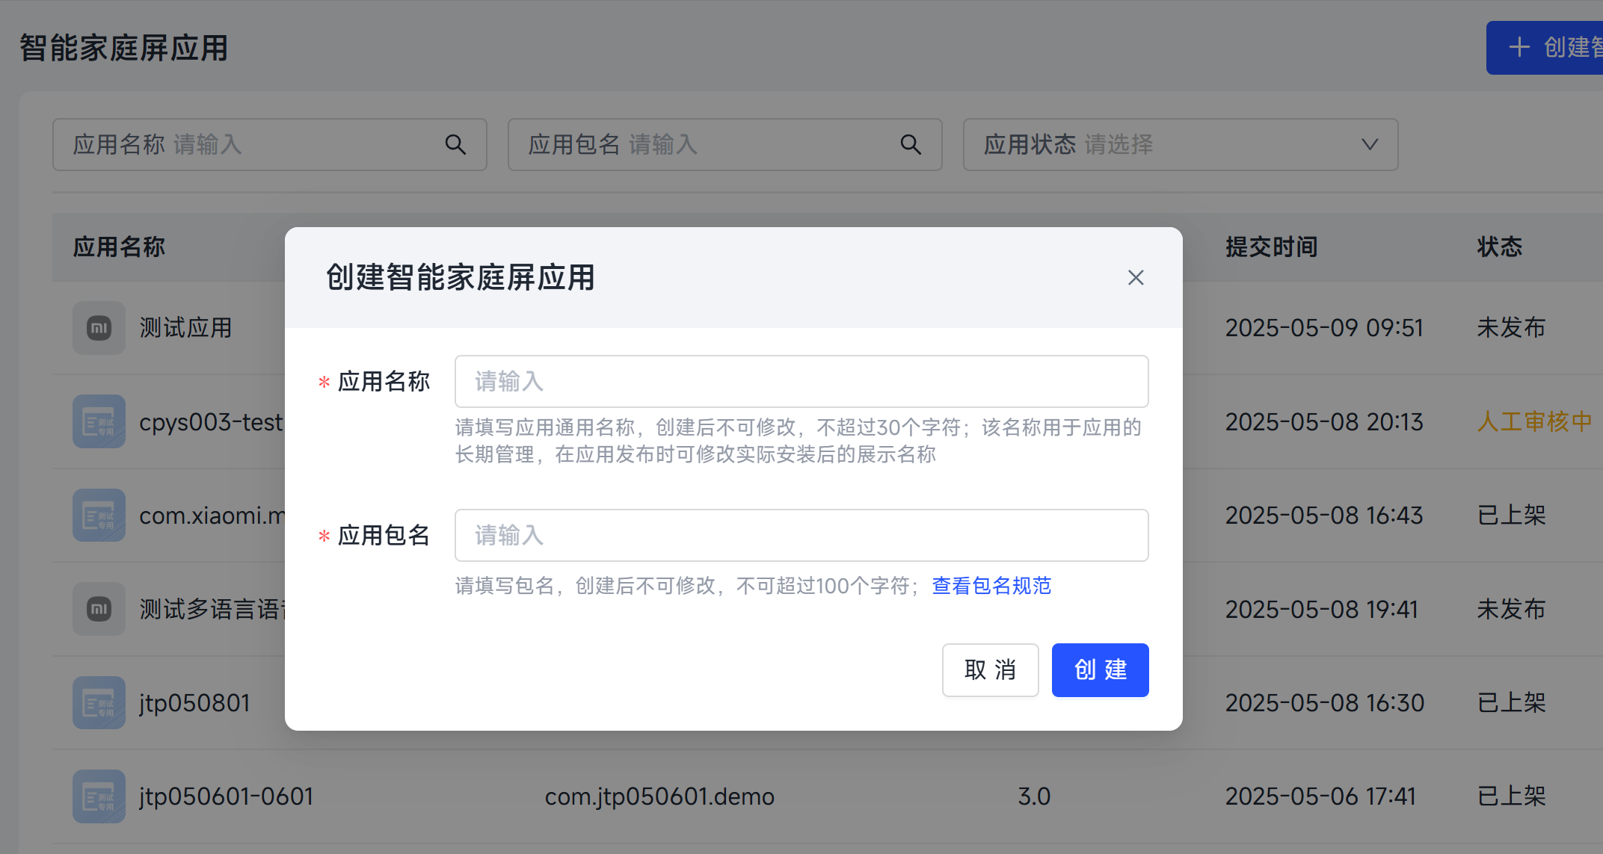Click the 应用状态 dropdown chevron arrow
This screenshot has width=1603, height=854.
click(x=1369, y=145)
